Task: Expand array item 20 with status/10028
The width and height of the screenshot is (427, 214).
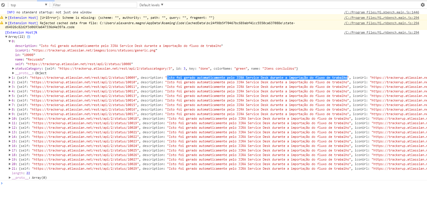Action: tap(10, 164)
